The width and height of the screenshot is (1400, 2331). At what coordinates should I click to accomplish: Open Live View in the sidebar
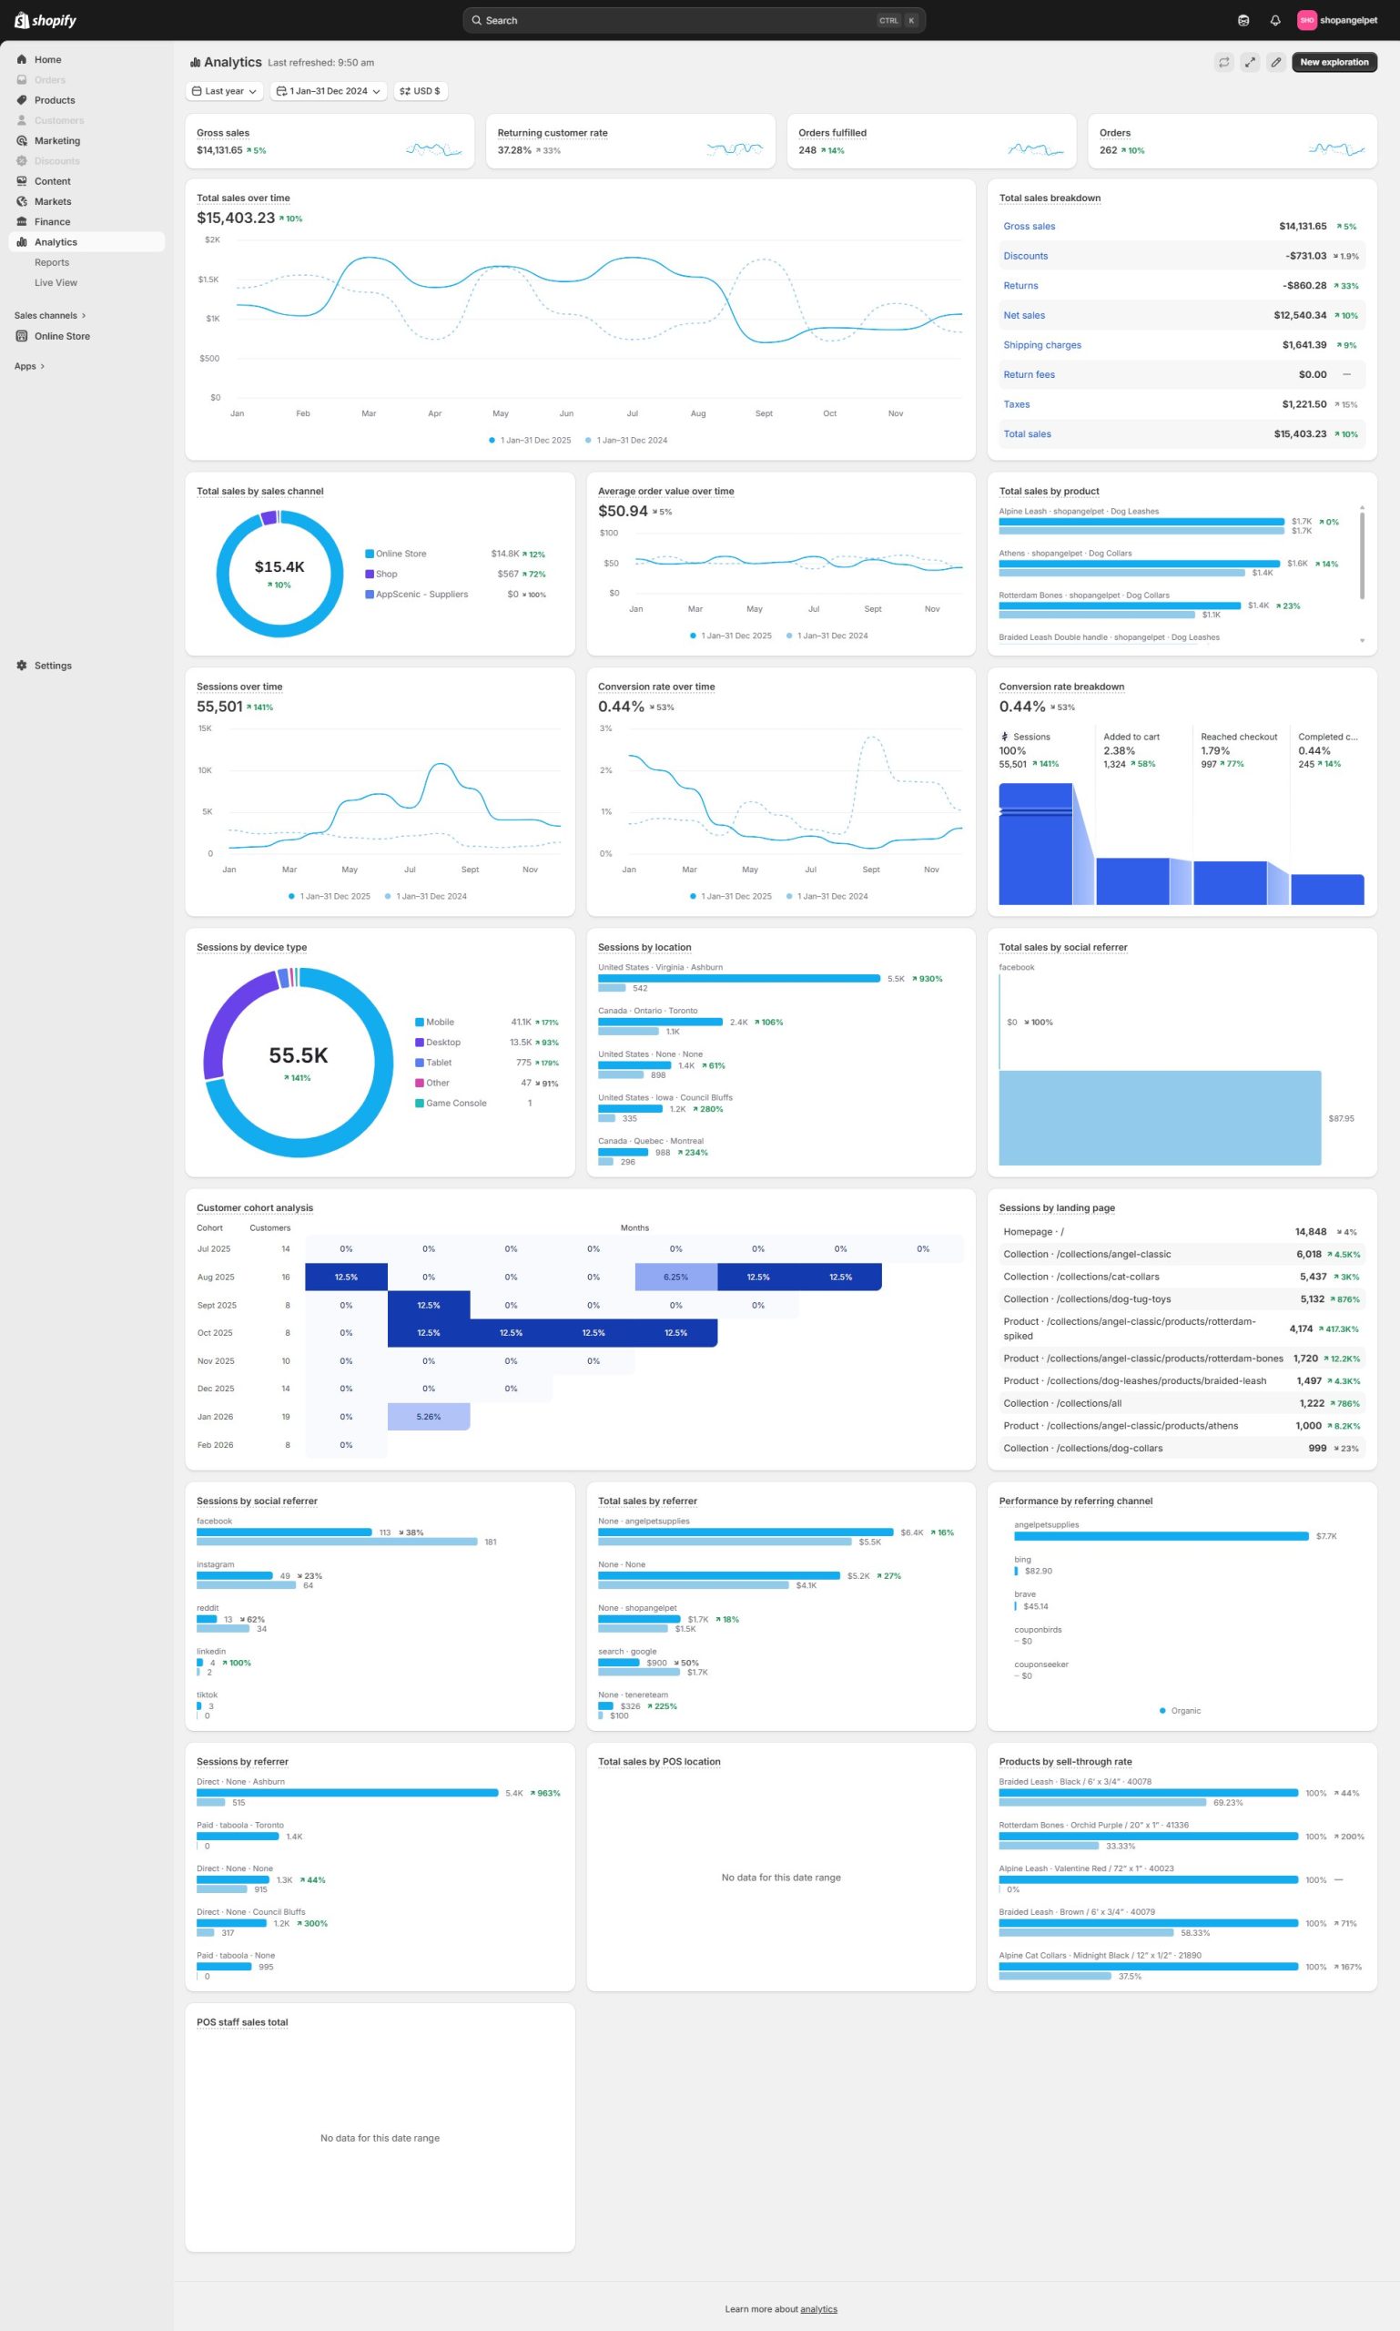56,283
